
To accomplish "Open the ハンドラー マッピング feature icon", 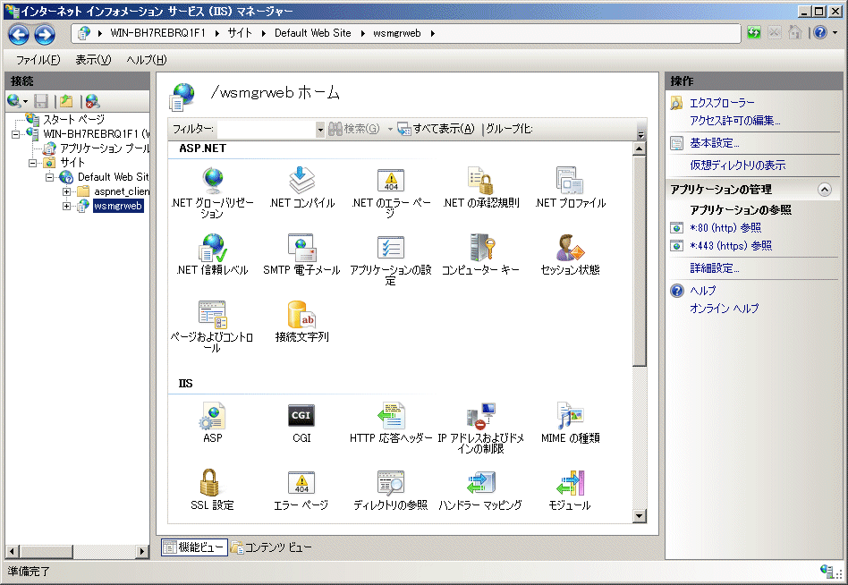I will pos(480,483).
